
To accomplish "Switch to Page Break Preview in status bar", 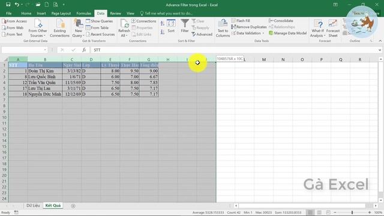I will [328, 212].
